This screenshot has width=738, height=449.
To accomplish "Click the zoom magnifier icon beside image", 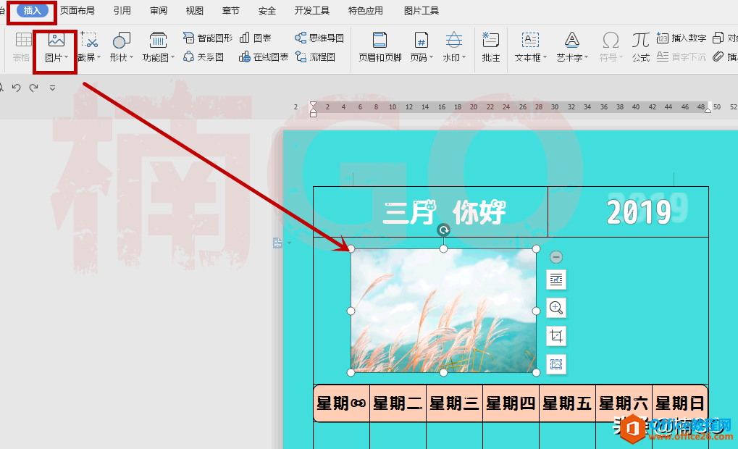I will pyautogui.click(x=555, y=308).
